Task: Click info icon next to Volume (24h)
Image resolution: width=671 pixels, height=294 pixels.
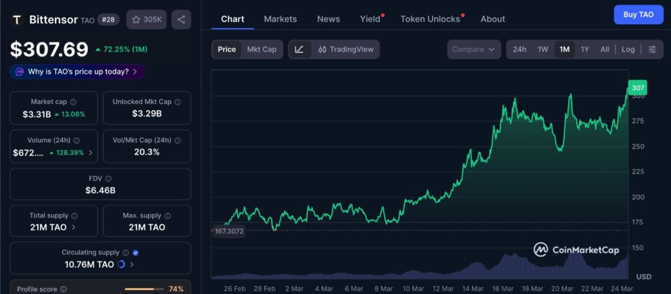Action: point(77,141)
